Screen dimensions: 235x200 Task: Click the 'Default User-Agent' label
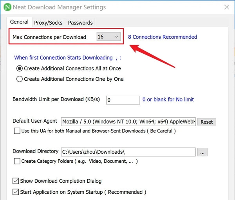tap(35, 121)
